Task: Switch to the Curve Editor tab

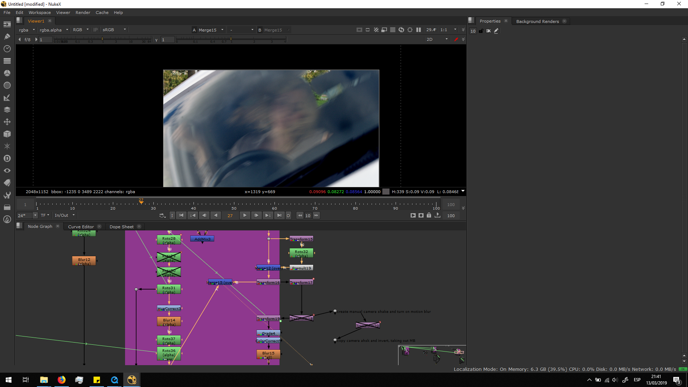Action: (81, 226)
